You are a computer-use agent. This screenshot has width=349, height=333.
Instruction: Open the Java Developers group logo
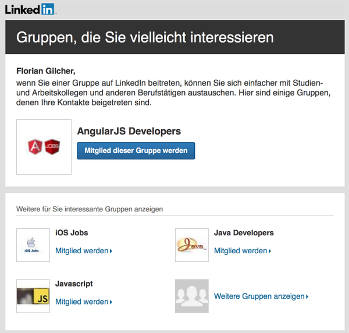[x=192, y=245]
